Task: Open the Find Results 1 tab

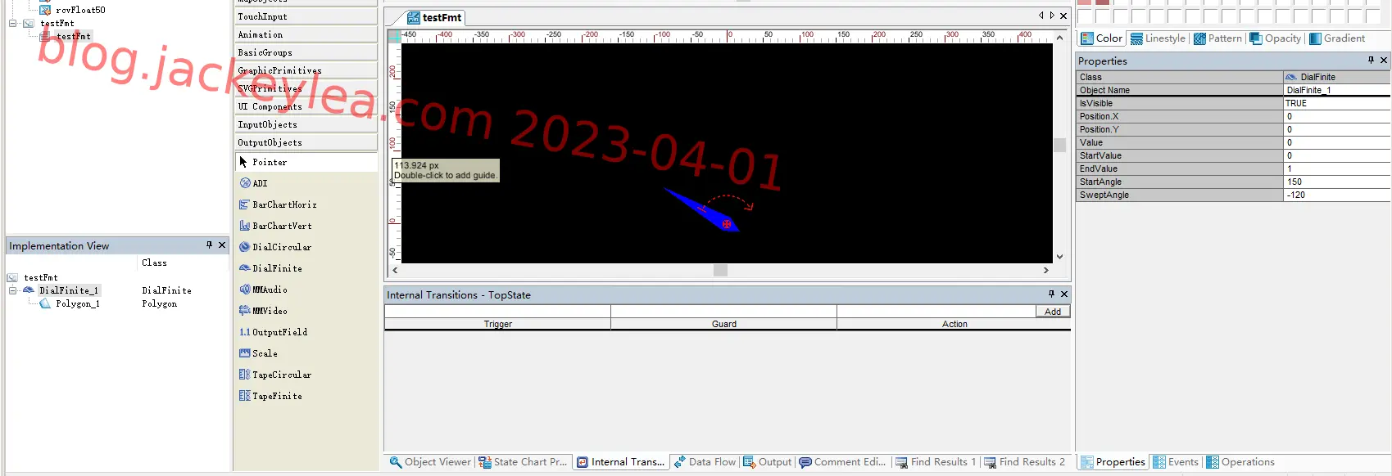Action: point(936,462)
